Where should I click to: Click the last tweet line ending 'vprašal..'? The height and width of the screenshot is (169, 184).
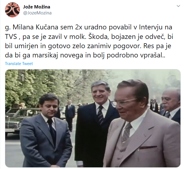point(85,55)
